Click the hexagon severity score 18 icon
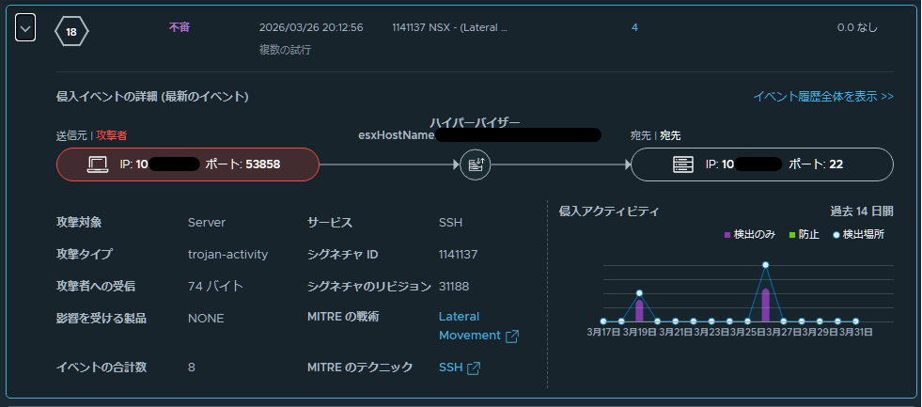The image size is (922, 407). coord(71,32)
